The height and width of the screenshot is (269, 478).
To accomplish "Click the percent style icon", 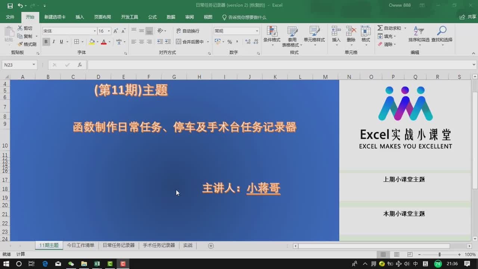I will click(x=230, y=42).
